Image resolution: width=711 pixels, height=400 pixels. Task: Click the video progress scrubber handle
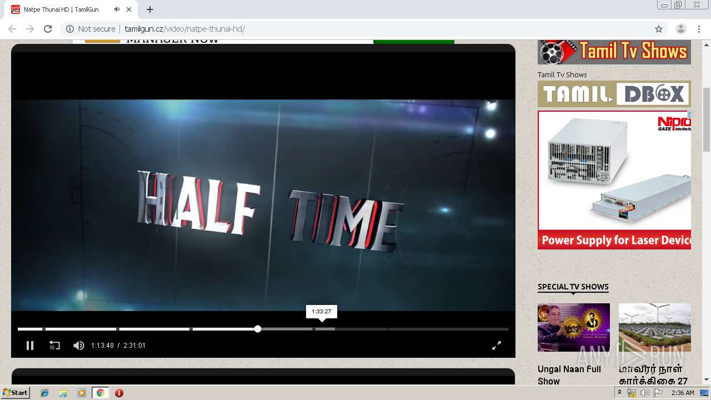pyautogui.click(x=258, y=329)
